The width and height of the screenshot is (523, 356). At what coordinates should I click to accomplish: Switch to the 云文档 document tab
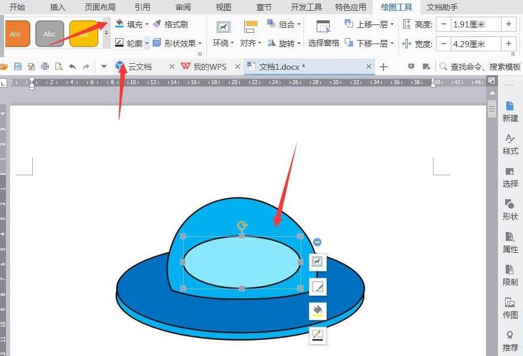pyautogui.click(x=140, y=67)
